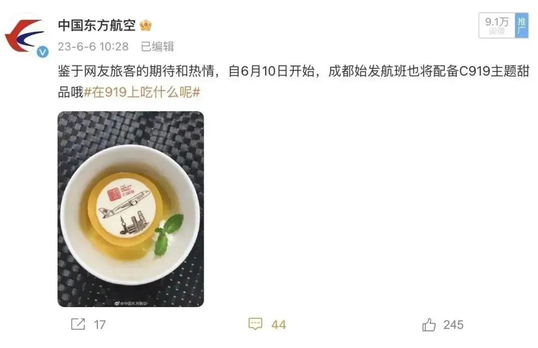
Task: Click the blue verified V badge
Action: pos(42,52)
